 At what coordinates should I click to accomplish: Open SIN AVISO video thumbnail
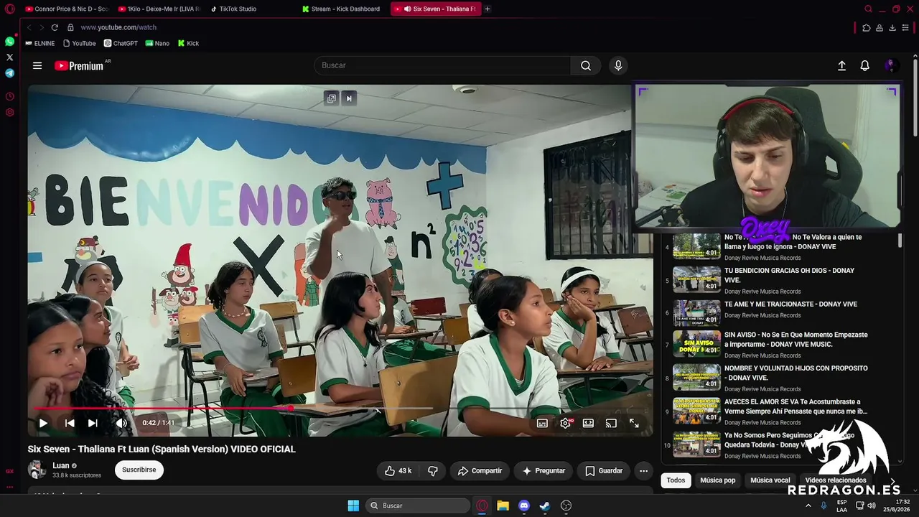tap(696, 345)
